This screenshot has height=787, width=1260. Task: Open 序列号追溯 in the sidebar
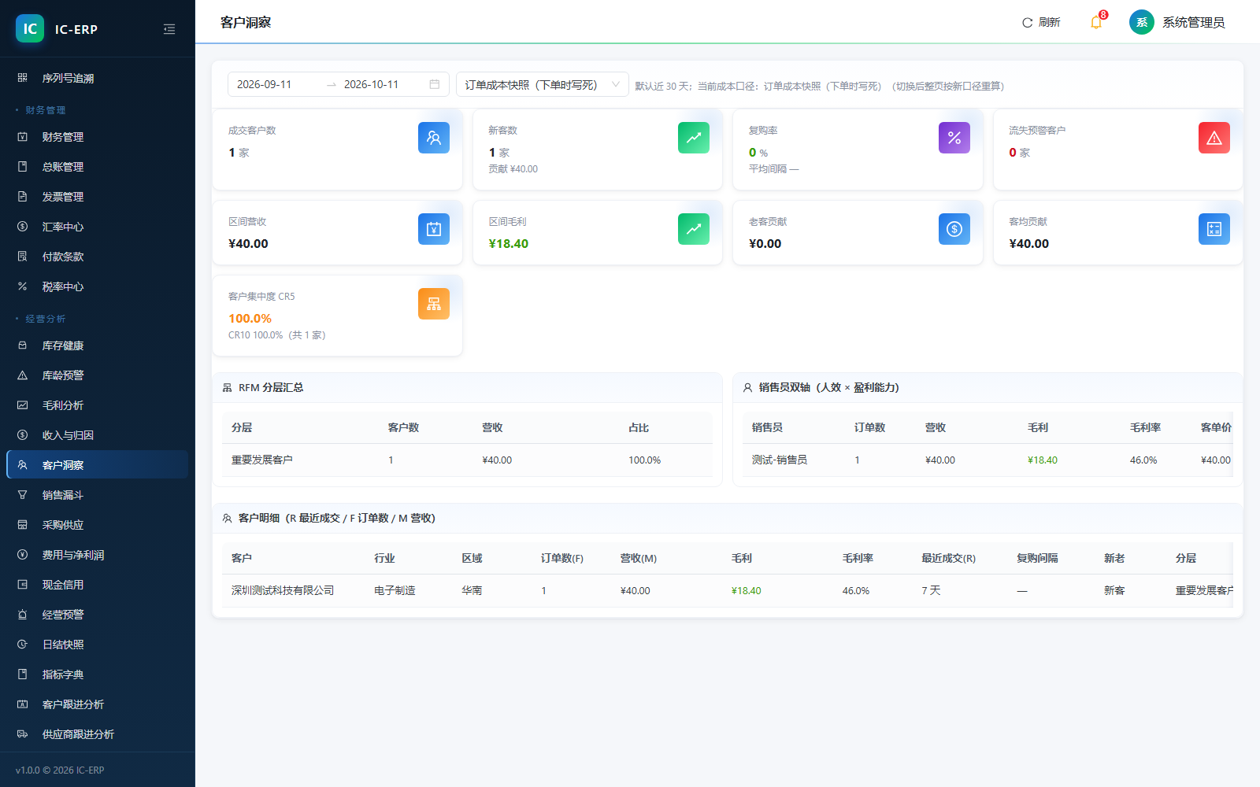[x=98, y=78]
